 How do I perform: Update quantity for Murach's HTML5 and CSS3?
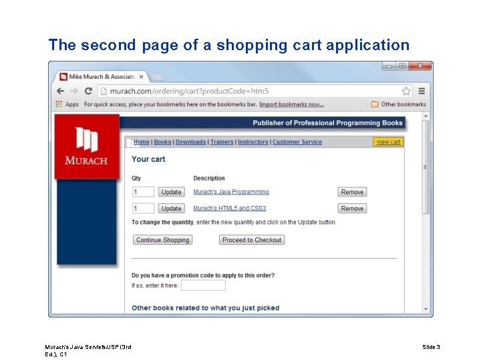point(172,209)
